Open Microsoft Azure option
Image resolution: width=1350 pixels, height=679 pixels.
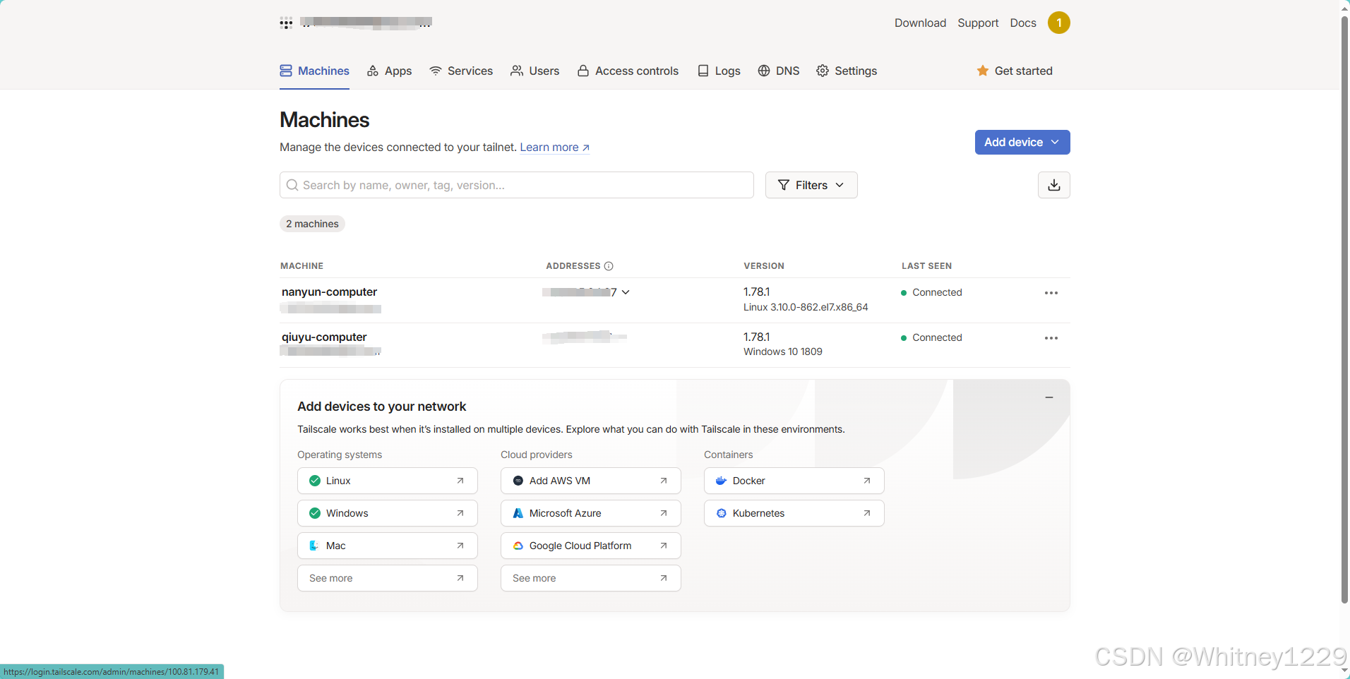tap(591, 513)
